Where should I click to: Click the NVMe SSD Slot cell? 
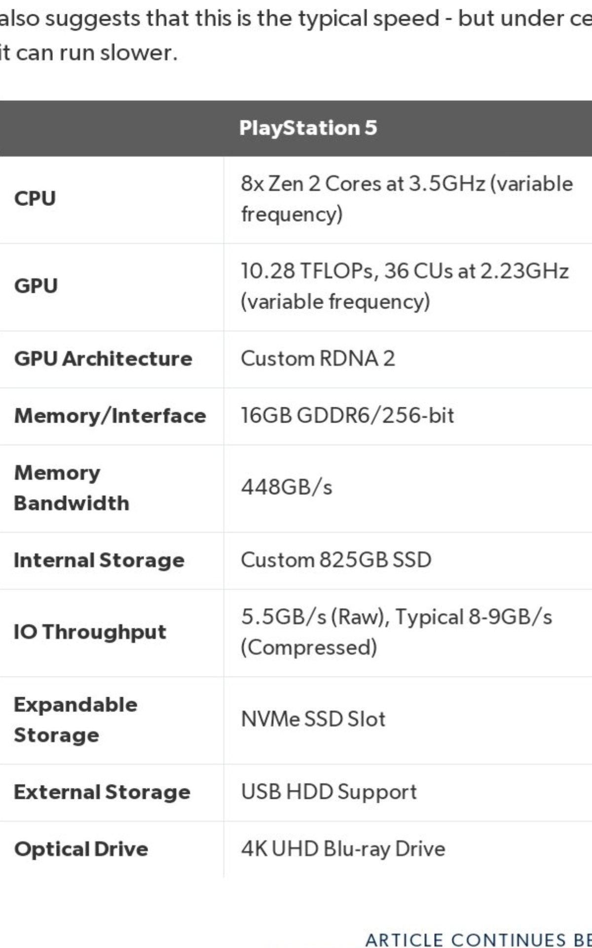point(313,719)
